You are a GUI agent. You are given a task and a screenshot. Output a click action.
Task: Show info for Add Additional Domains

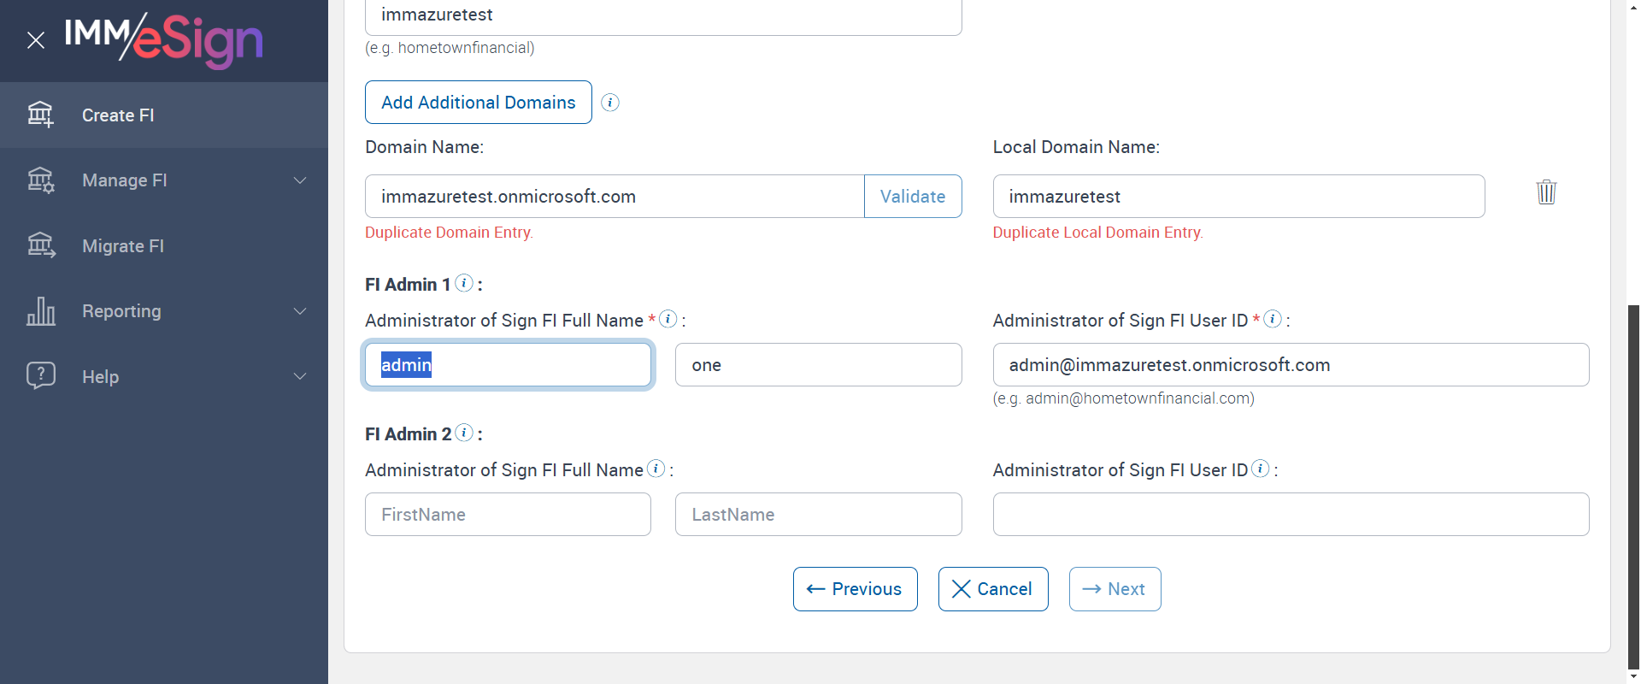(x=610, y=103)
